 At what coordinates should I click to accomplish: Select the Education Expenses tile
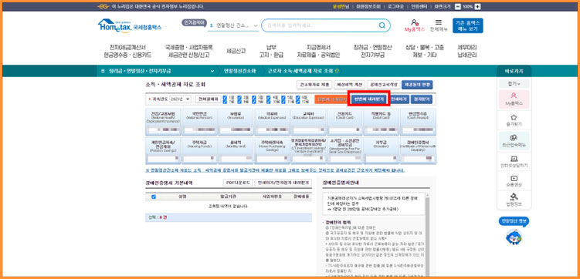tap(308, 122)
